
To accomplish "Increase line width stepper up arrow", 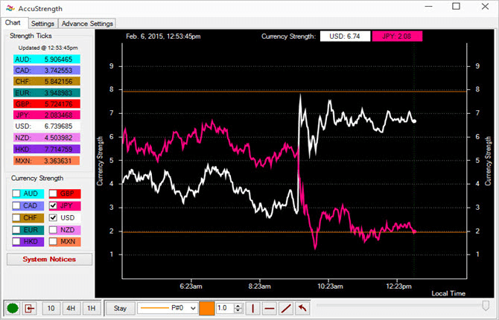I will pos(238,306).
